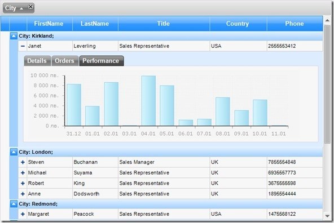Expand Michael Suyama's row details
Screen dimensions: 334x223
point(23,173)
